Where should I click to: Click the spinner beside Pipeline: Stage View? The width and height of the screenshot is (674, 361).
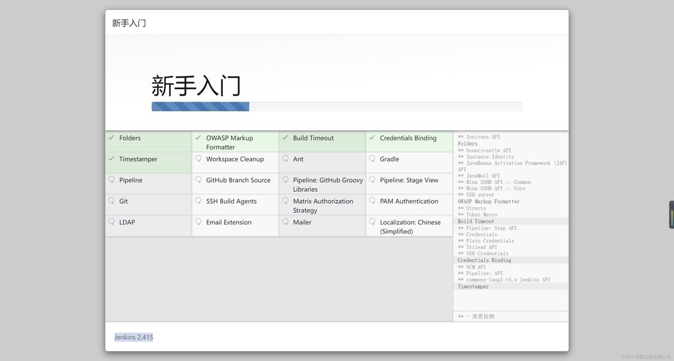(372, 180)
